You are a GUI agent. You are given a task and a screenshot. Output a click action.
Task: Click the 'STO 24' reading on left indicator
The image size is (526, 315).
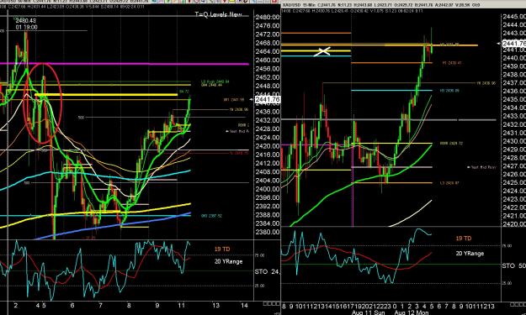pyautogui.click(x=267, y=271)
